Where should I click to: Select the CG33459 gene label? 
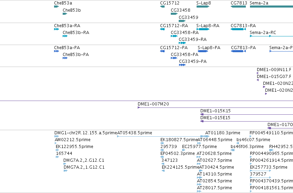pos(188,18)
